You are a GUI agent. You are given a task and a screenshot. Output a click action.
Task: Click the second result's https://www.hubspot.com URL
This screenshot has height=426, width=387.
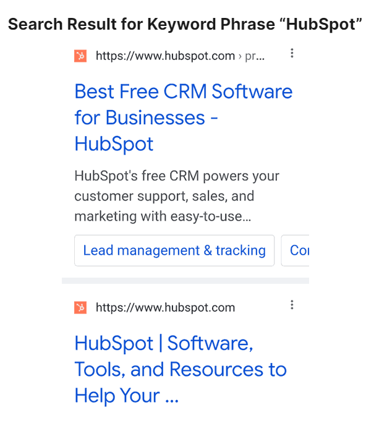165,307
